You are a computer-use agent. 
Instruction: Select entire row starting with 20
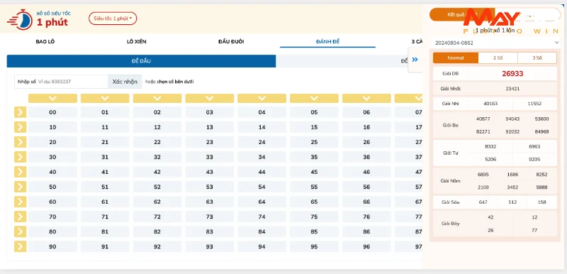pyautogui.click(x=21, y=142)
